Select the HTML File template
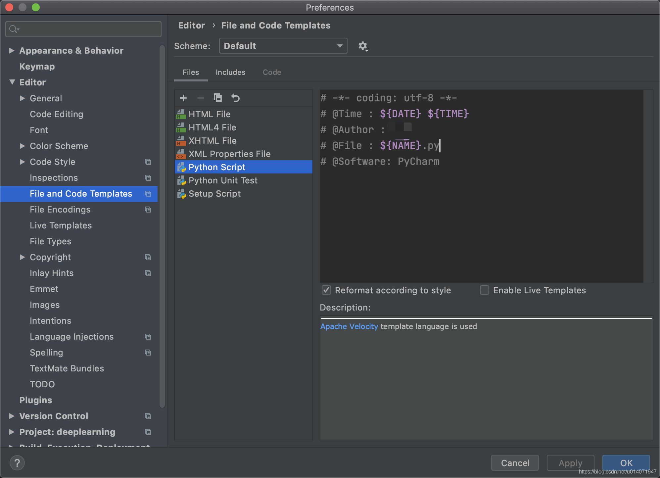The width and height of the screenshot is (660, 478). [209, 114]
